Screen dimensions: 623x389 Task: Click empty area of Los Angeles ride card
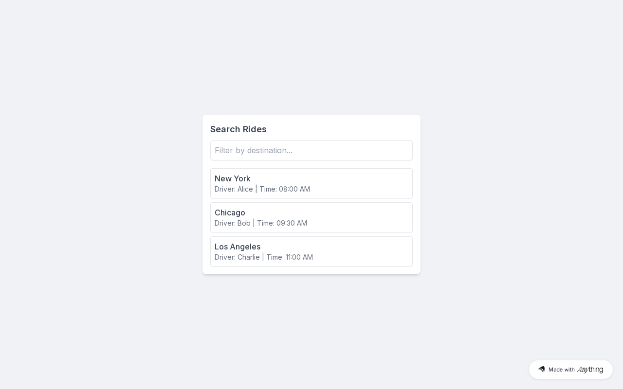click(370, 251)
